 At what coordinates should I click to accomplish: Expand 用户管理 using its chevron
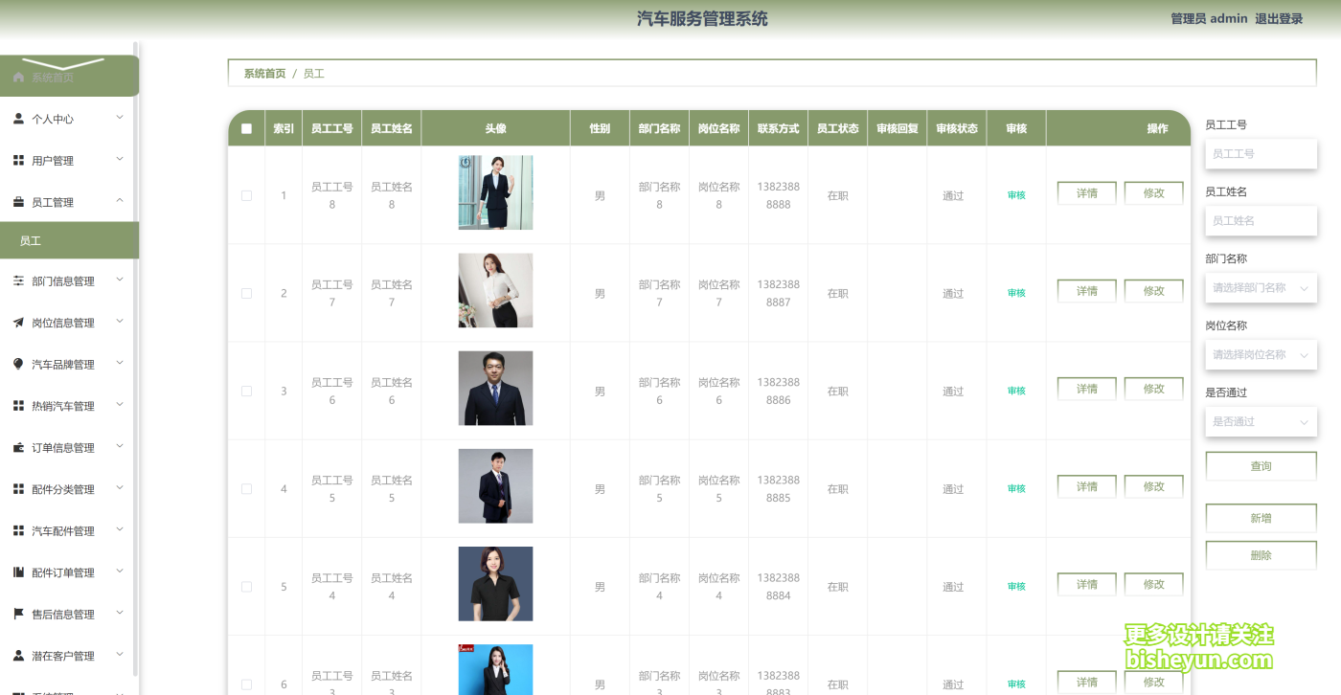(x=120, y=159)
